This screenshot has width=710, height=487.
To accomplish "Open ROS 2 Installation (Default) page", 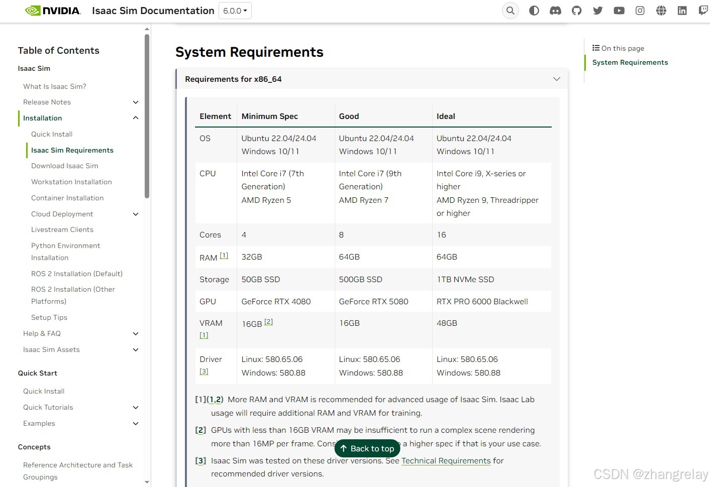I will click(x=77, y=274).
